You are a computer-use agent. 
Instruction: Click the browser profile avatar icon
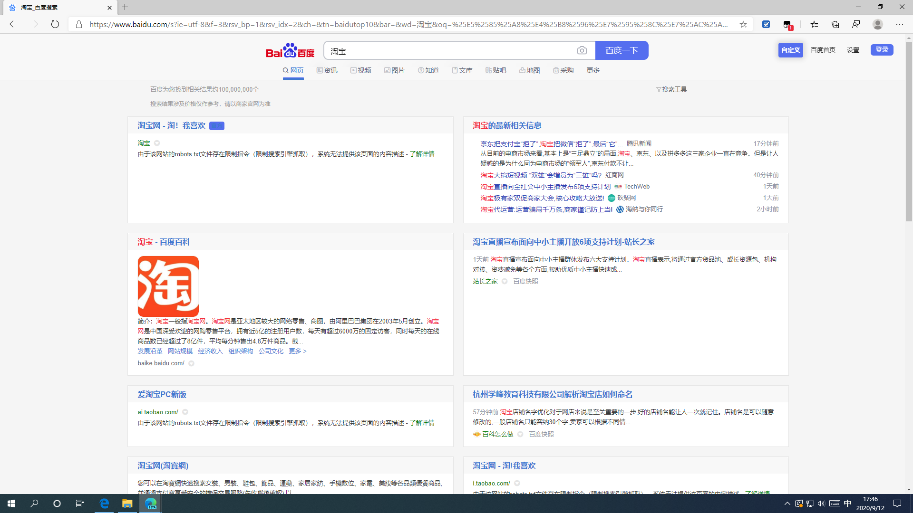point(878,24)
